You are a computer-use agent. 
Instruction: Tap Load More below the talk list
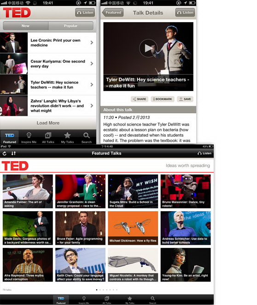[48, 123]
